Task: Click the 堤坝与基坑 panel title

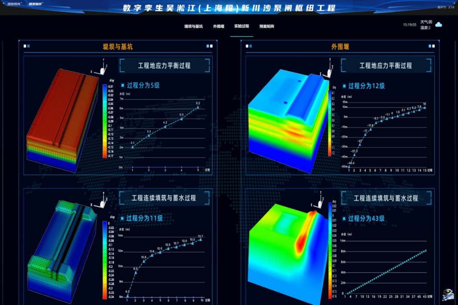Action: pos(117,47)
